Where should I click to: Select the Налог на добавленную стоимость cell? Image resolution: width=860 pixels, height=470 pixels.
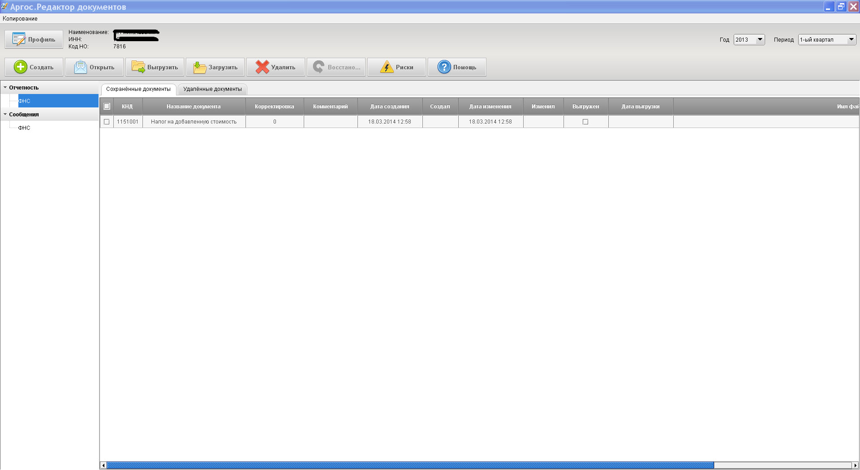(194, 122)
